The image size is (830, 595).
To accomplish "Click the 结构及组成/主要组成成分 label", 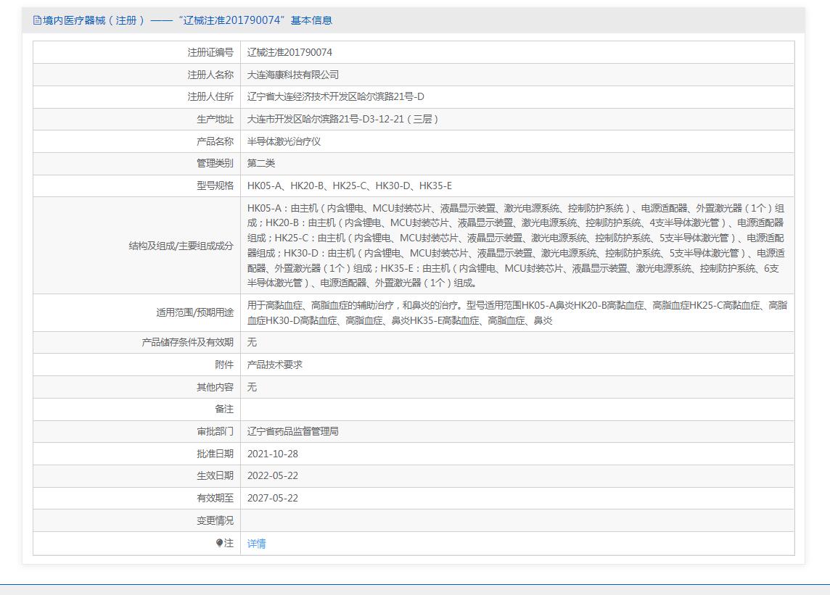I will [181, 246].
